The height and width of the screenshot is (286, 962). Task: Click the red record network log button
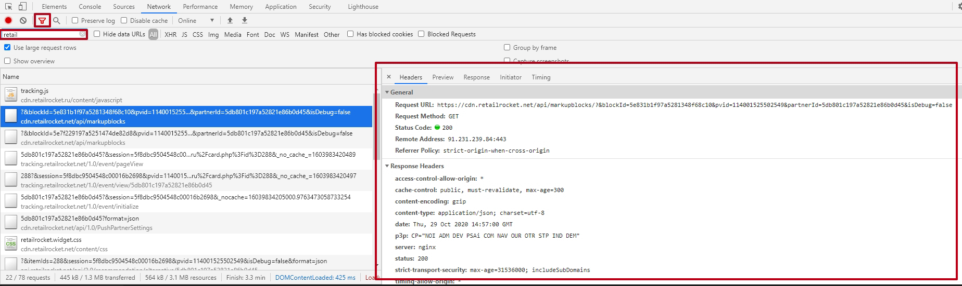click(x=8, y=20)
